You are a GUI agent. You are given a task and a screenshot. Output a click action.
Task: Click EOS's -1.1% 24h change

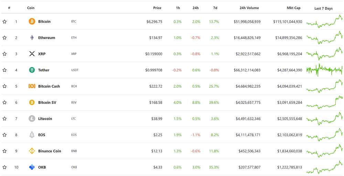click(x=195, y=135)
